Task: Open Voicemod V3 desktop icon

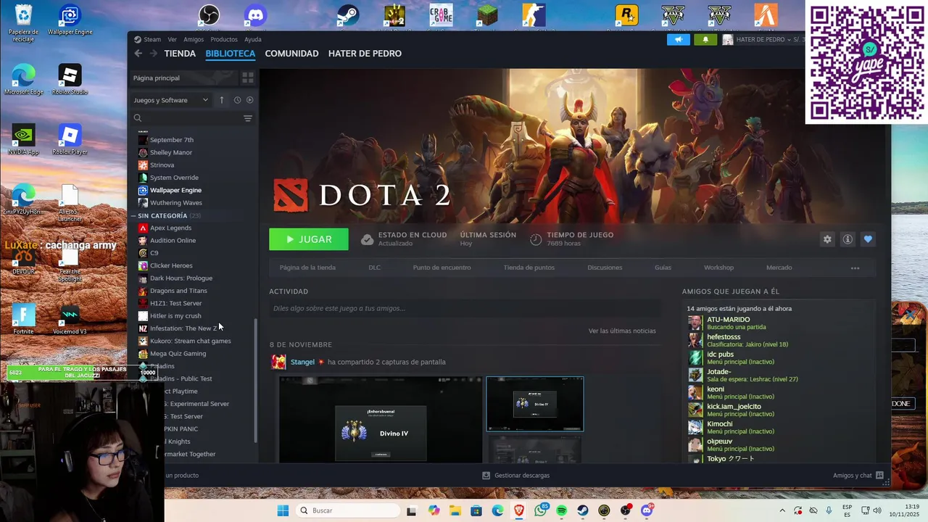Action: coord(70,319)
